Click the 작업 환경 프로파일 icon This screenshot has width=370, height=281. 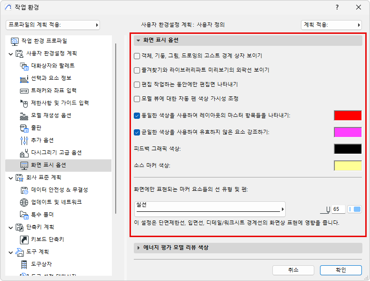[x=15, y=41]
